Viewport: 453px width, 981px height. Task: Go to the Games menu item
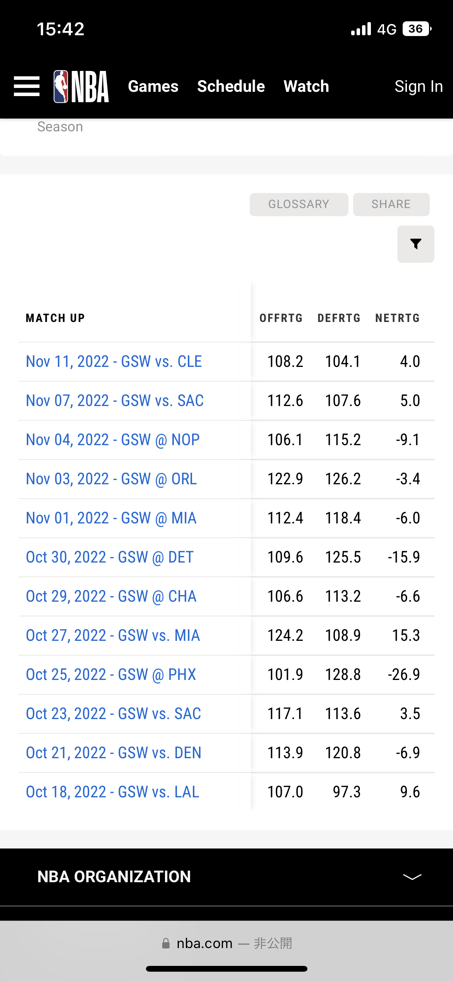(153, 86)
